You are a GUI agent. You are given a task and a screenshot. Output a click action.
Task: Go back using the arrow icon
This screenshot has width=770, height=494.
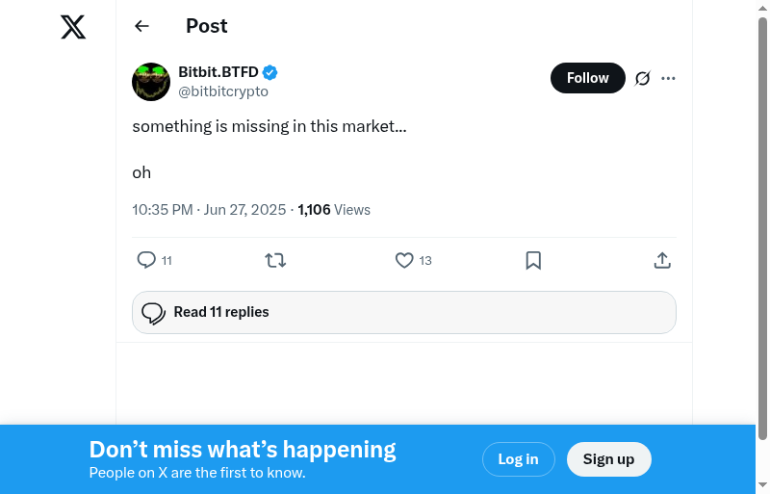coord(141,26)
